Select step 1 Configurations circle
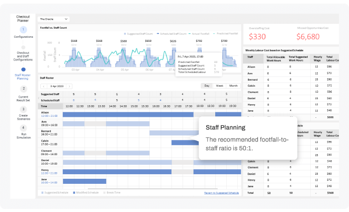The image size is (349, 212). pos(23,30)
